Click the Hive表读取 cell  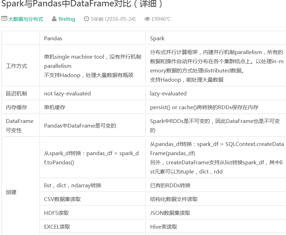216,227
